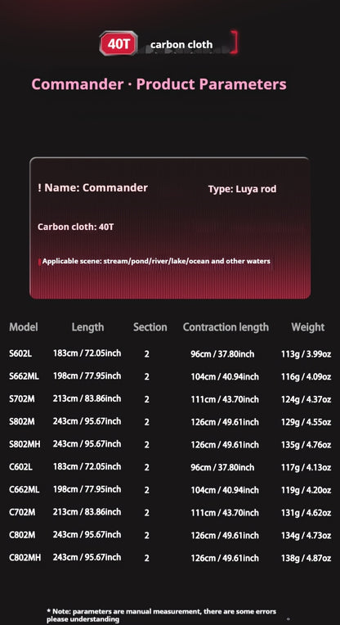Click the carbon cloth label
The width and height of the screenshot is (340, 625).
181,45
